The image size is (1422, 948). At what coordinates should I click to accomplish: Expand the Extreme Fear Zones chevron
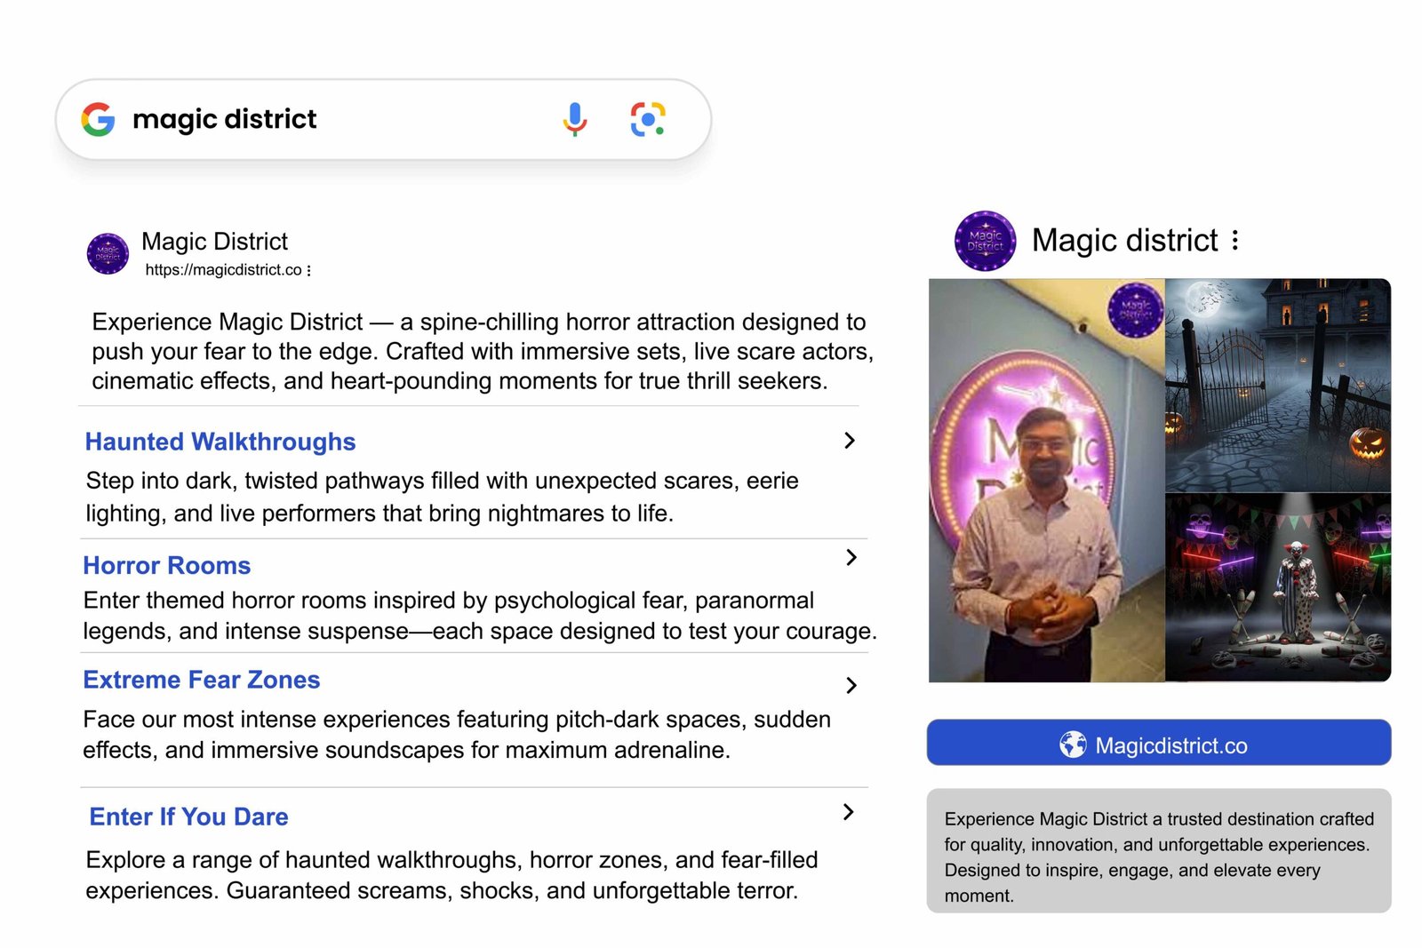pos(851,685)
